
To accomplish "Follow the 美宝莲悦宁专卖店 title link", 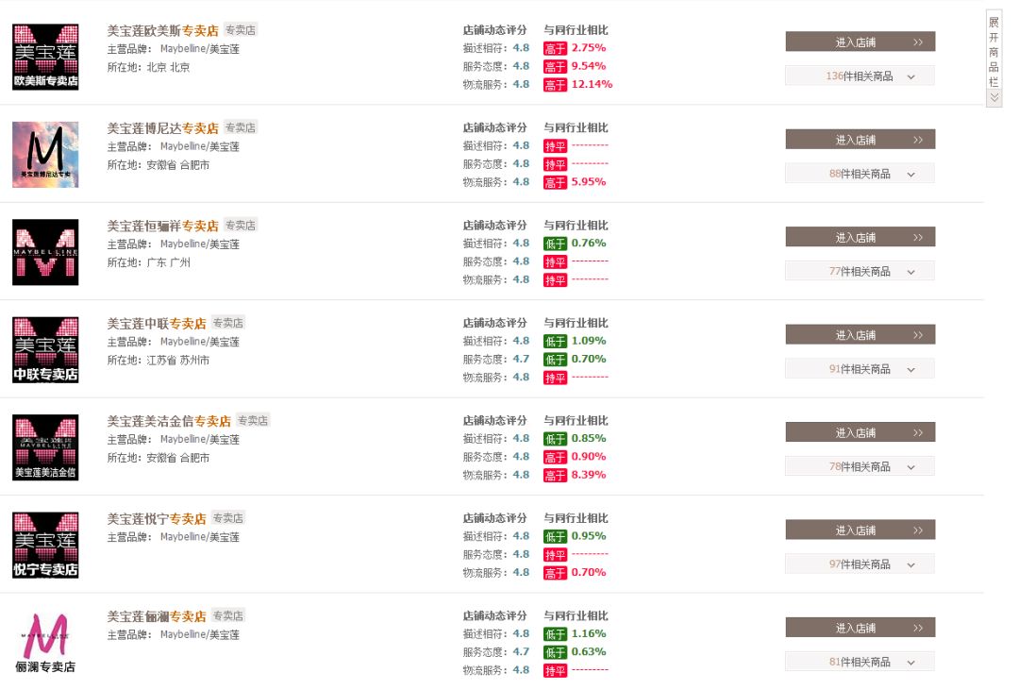I will (x=157, y=518).
